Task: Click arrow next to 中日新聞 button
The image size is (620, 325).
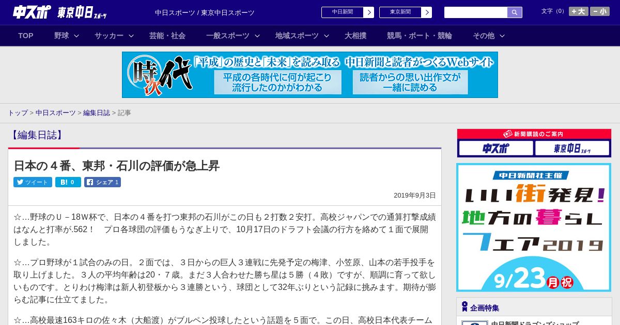Action: click(x=368, y=12)
